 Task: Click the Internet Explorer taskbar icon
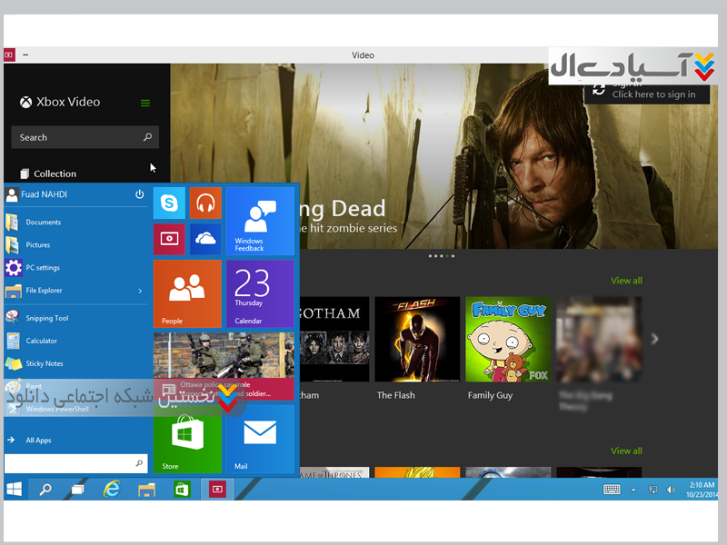[x=112, y=489]
